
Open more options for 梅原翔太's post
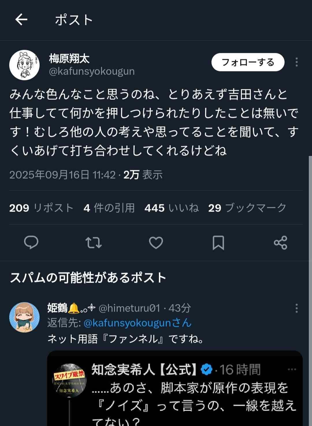click(x=296, y=62)
